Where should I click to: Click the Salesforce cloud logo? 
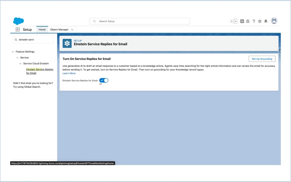(x=18, y=21)
